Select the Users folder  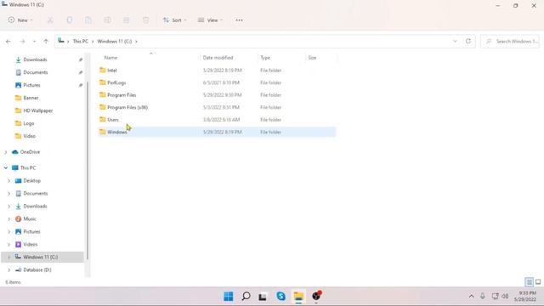tap(217, 120)
